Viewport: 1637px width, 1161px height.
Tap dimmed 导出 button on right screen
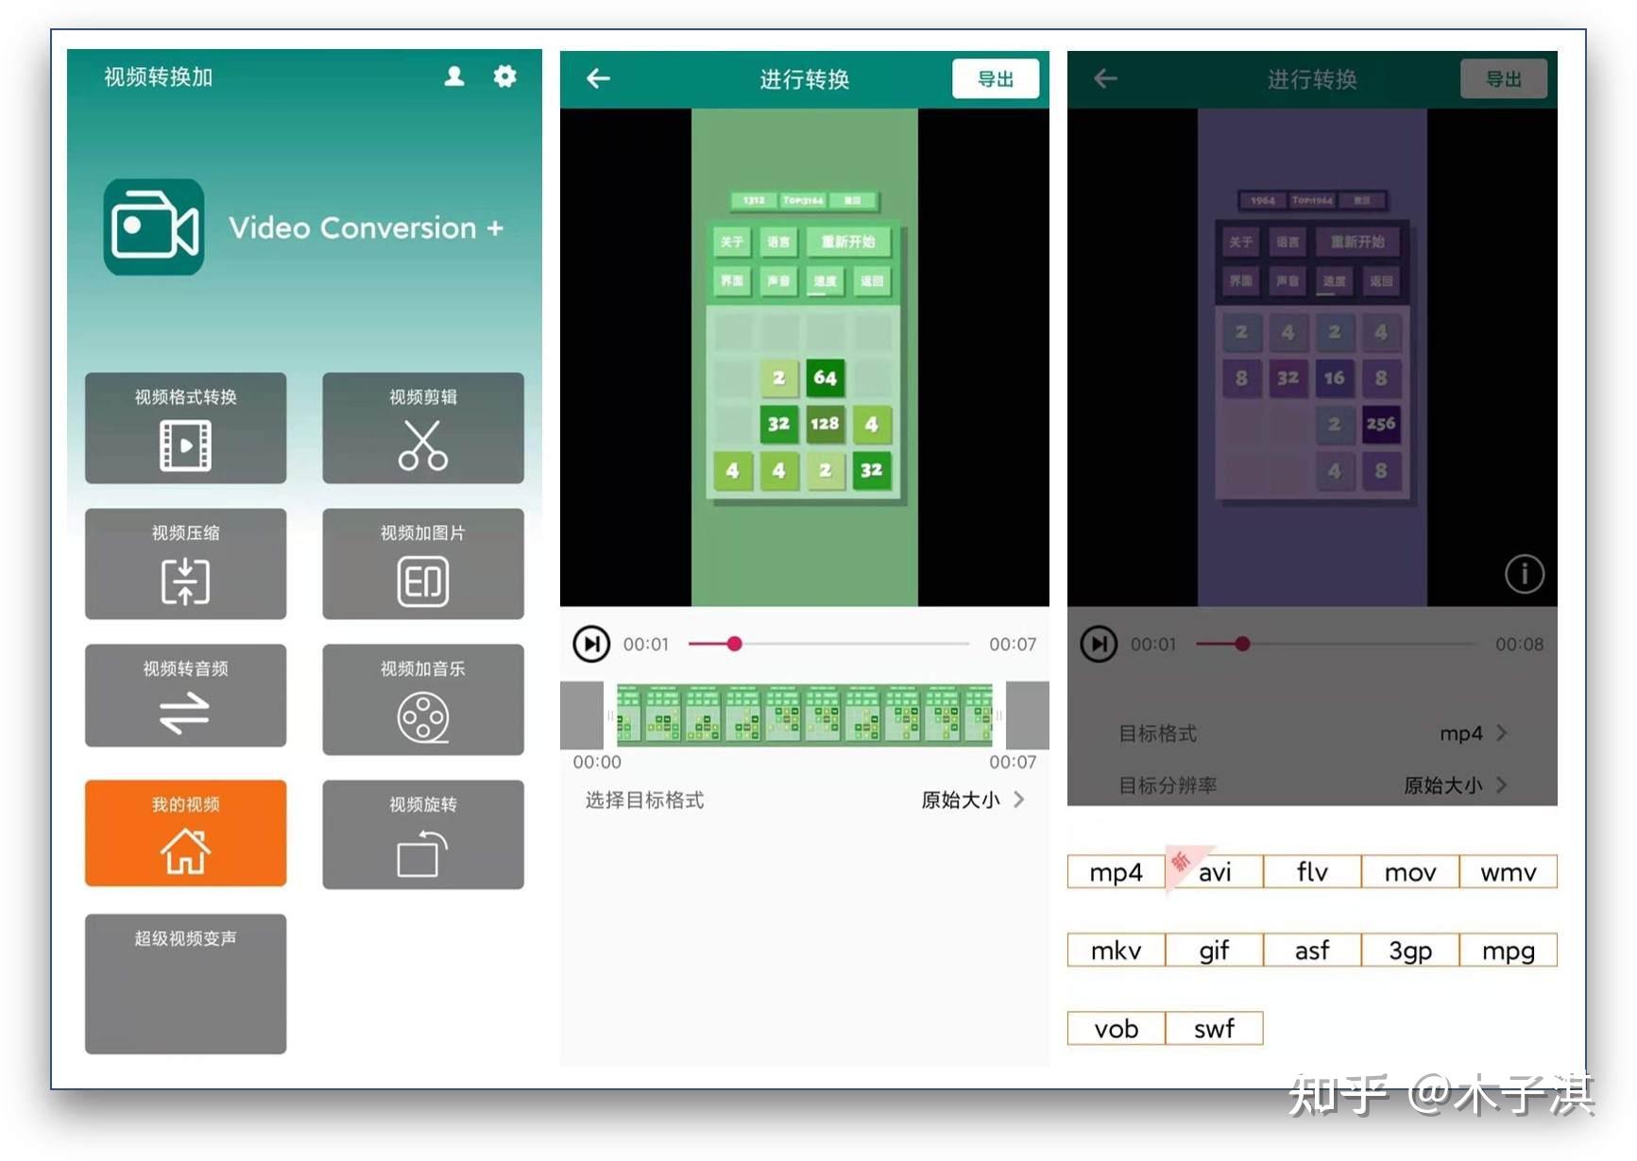(1504, 78)
